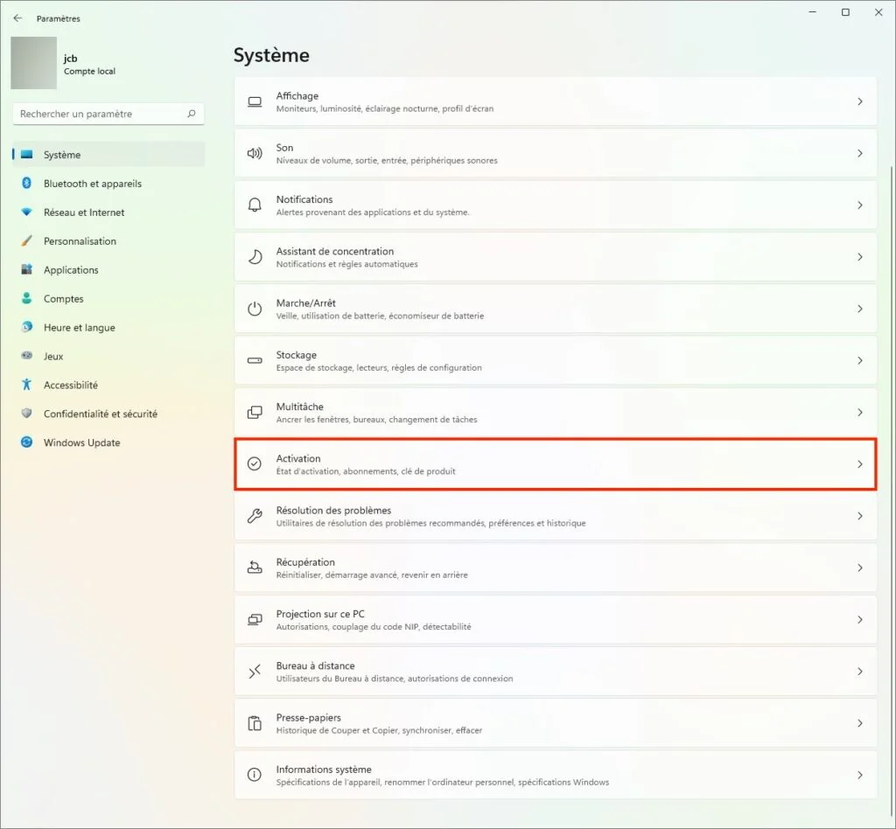Click the Résolution des problèmes wrench icon
This screenshot has height=829, width=896.
[255, 516]
